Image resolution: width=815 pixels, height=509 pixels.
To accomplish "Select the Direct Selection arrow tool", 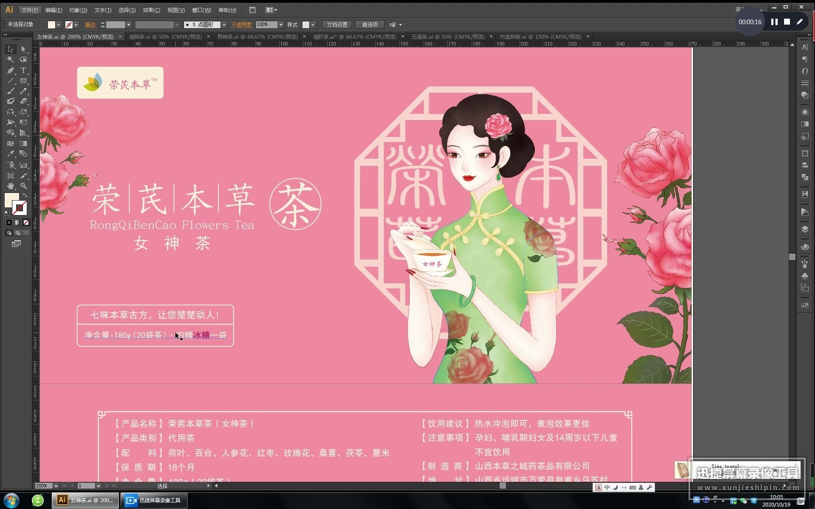I will (x=23, y=49).
